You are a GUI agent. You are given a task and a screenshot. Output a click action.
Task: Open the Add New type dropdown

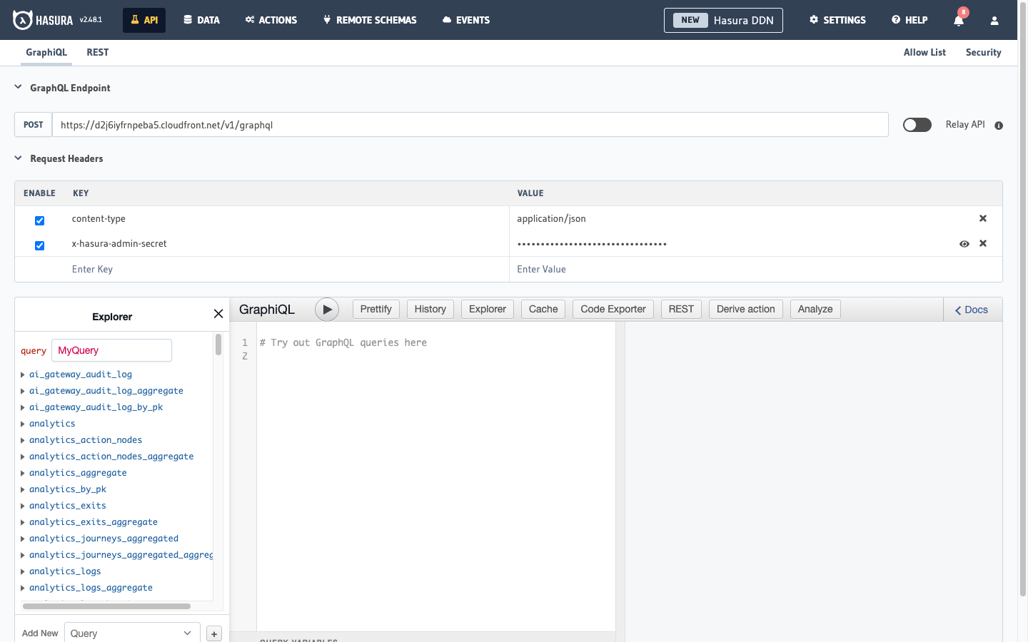click(131, 633)
